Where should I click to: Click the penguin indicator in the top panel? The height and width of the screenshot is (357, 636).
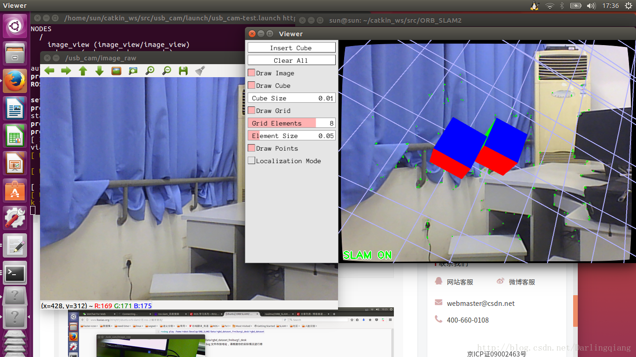(535, 6)
